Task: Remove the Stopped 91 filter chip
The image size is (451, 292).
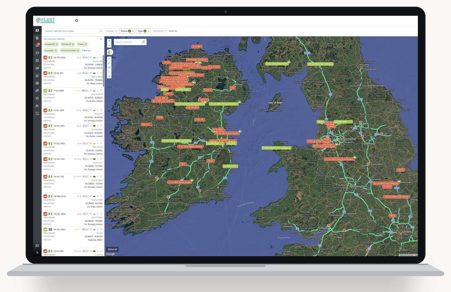Action: pos(57,44)
